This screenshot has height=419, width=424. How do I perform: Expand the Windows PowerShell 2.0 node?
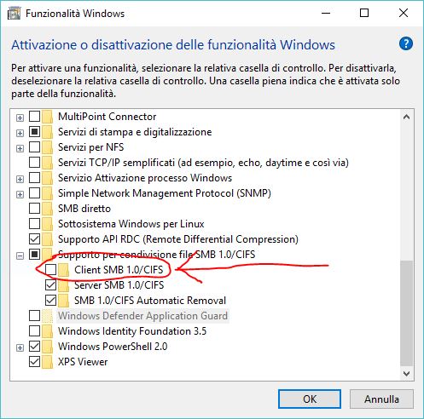coord(20,347)
